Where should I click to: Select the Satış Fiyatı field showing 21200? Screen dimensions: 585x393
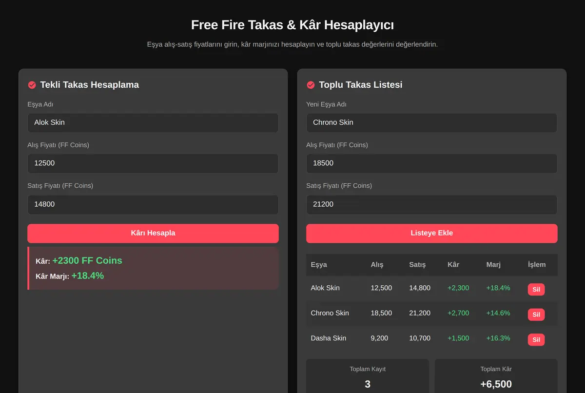click(x=431, y=204)
